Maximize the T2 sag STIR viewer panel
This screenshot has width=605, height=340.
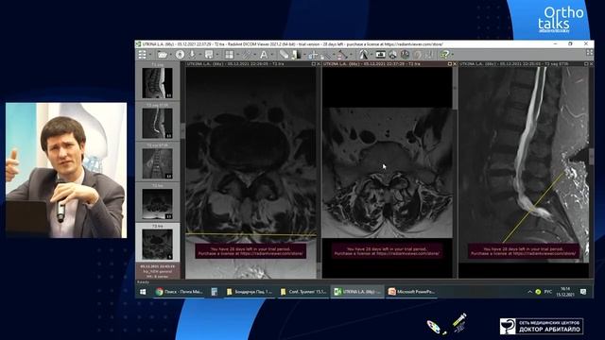click(x=586, y=63)
